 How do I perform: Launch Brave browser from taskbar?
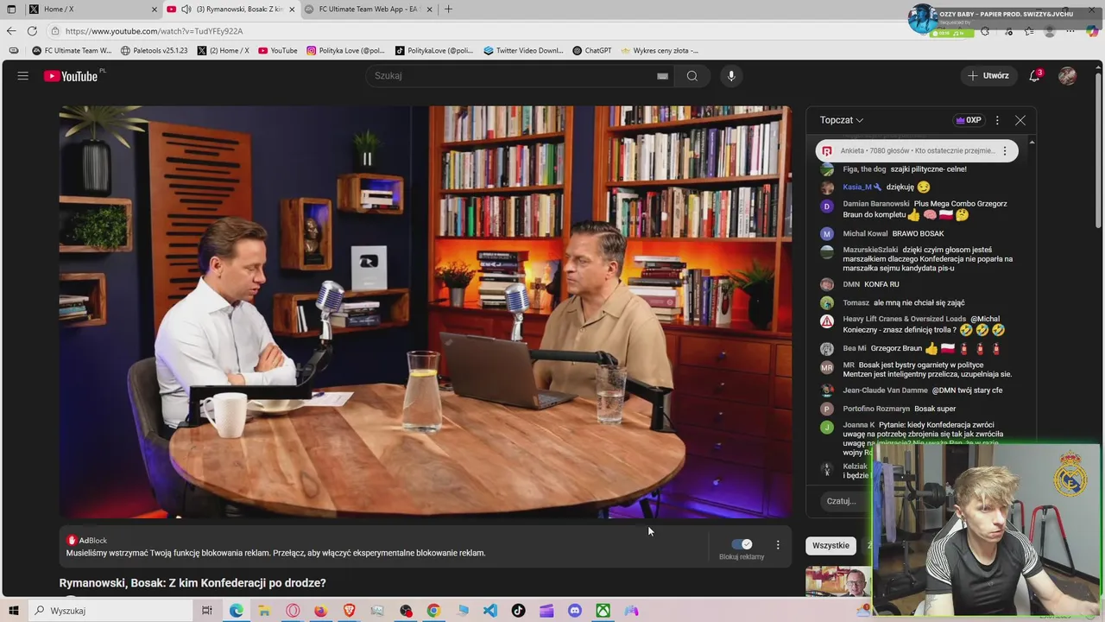point(349,611)
